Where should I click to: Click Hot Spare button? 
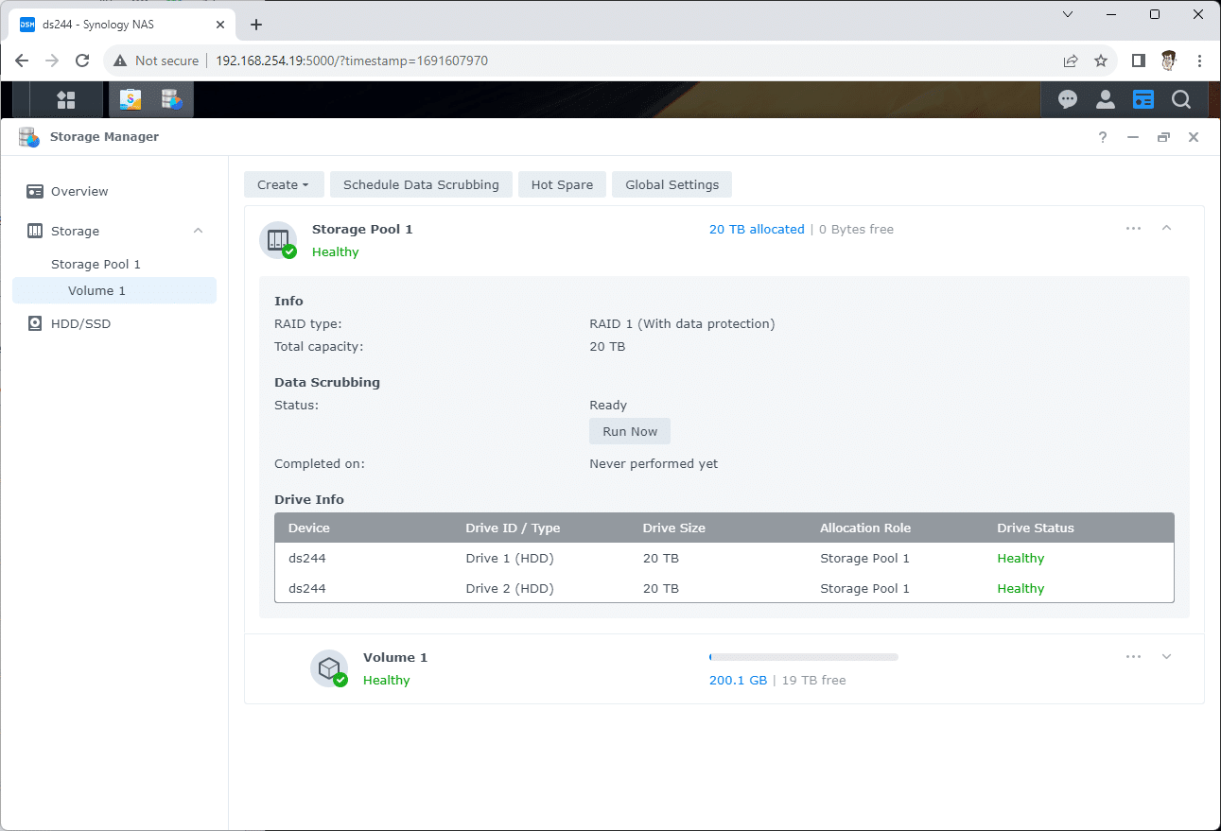pyautogui.click(x=562, y=184)
